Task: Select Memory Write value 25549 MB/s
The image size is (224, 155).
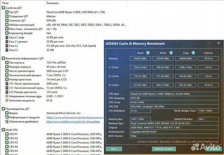Action: click(163, 59)
